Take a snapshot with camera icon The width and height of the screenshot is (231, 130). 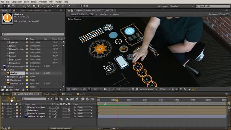[x=105, y=89]
